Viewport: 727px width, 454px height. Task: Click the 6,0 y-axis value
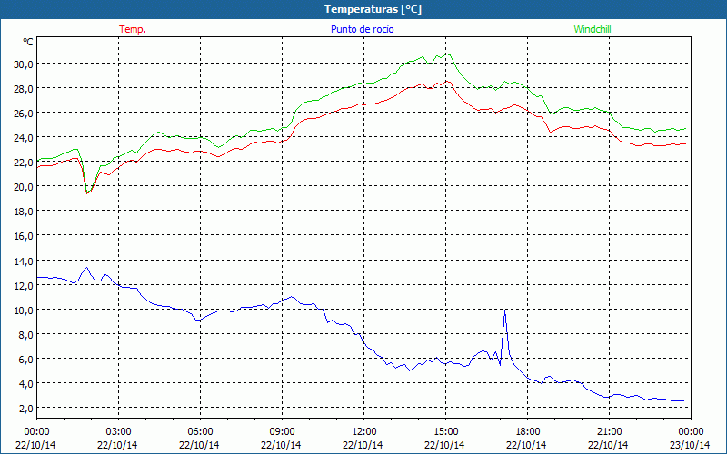point(25,359)
